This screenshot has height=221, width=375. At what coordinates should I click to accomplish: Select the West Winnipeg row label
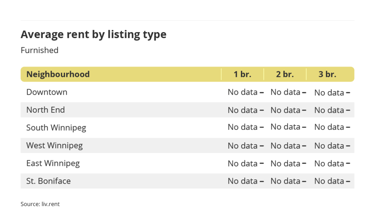point(55,145)
